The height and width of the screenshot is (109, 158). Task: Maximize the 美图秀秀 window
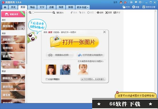[x=151, y=2]
